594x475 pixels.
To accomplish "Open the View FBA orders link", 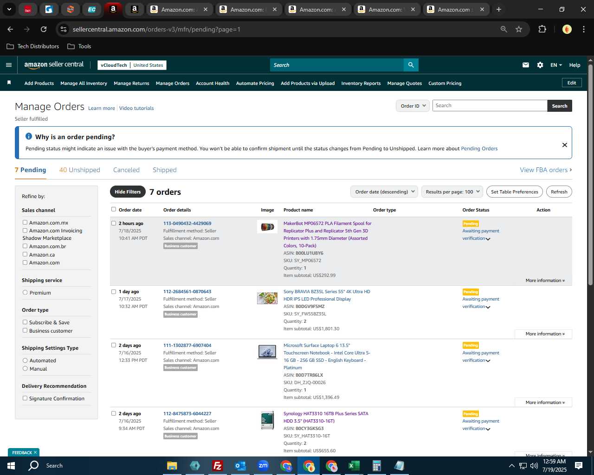I will 546,170.
